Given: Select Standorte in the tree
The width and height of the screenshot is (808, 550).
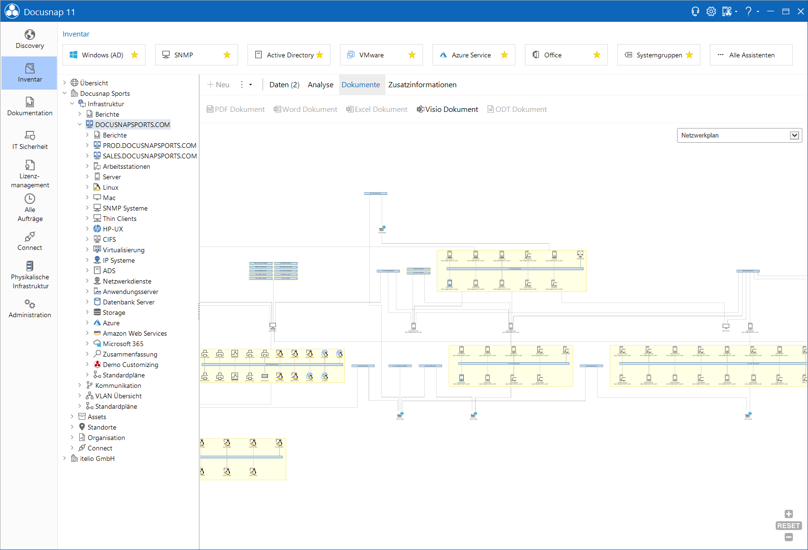Looking at the screenshot, I should [101, 427].
